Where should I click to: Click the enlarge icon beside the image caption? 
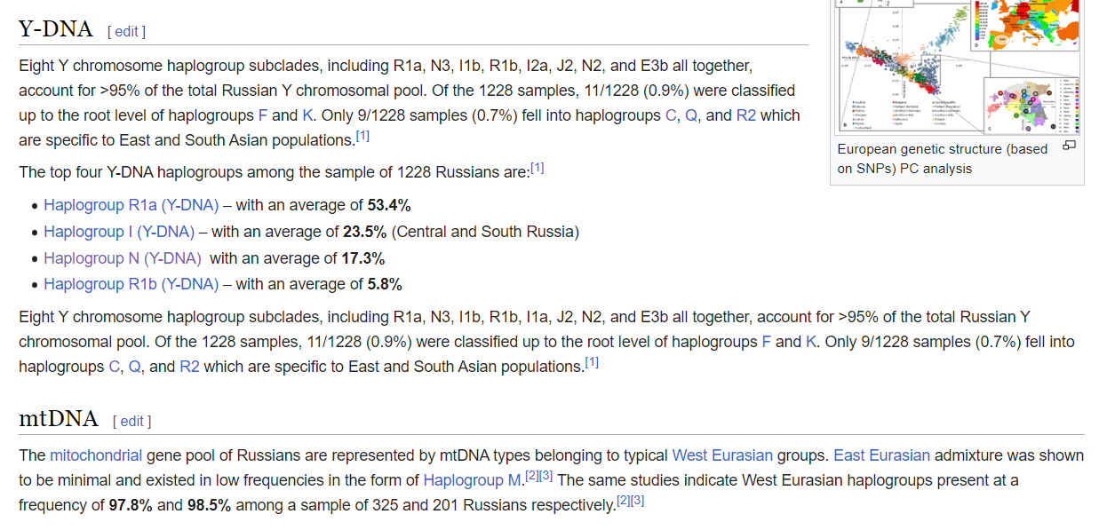point(1070,145)
